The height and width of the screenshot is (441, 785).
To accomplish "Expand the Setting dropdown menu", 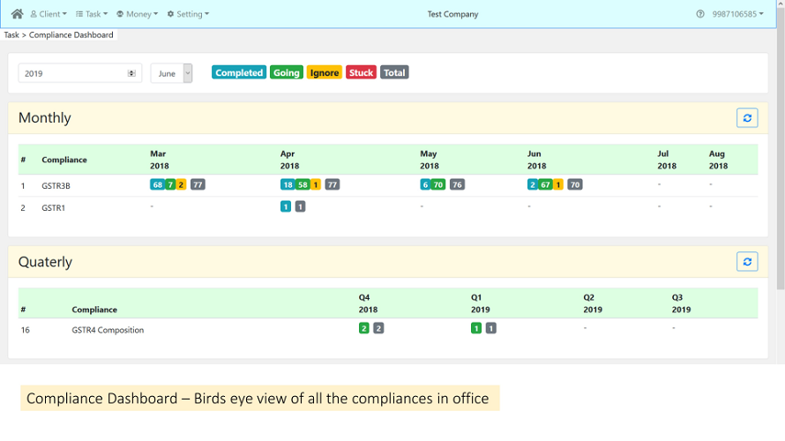I will [x=188, y=14].
